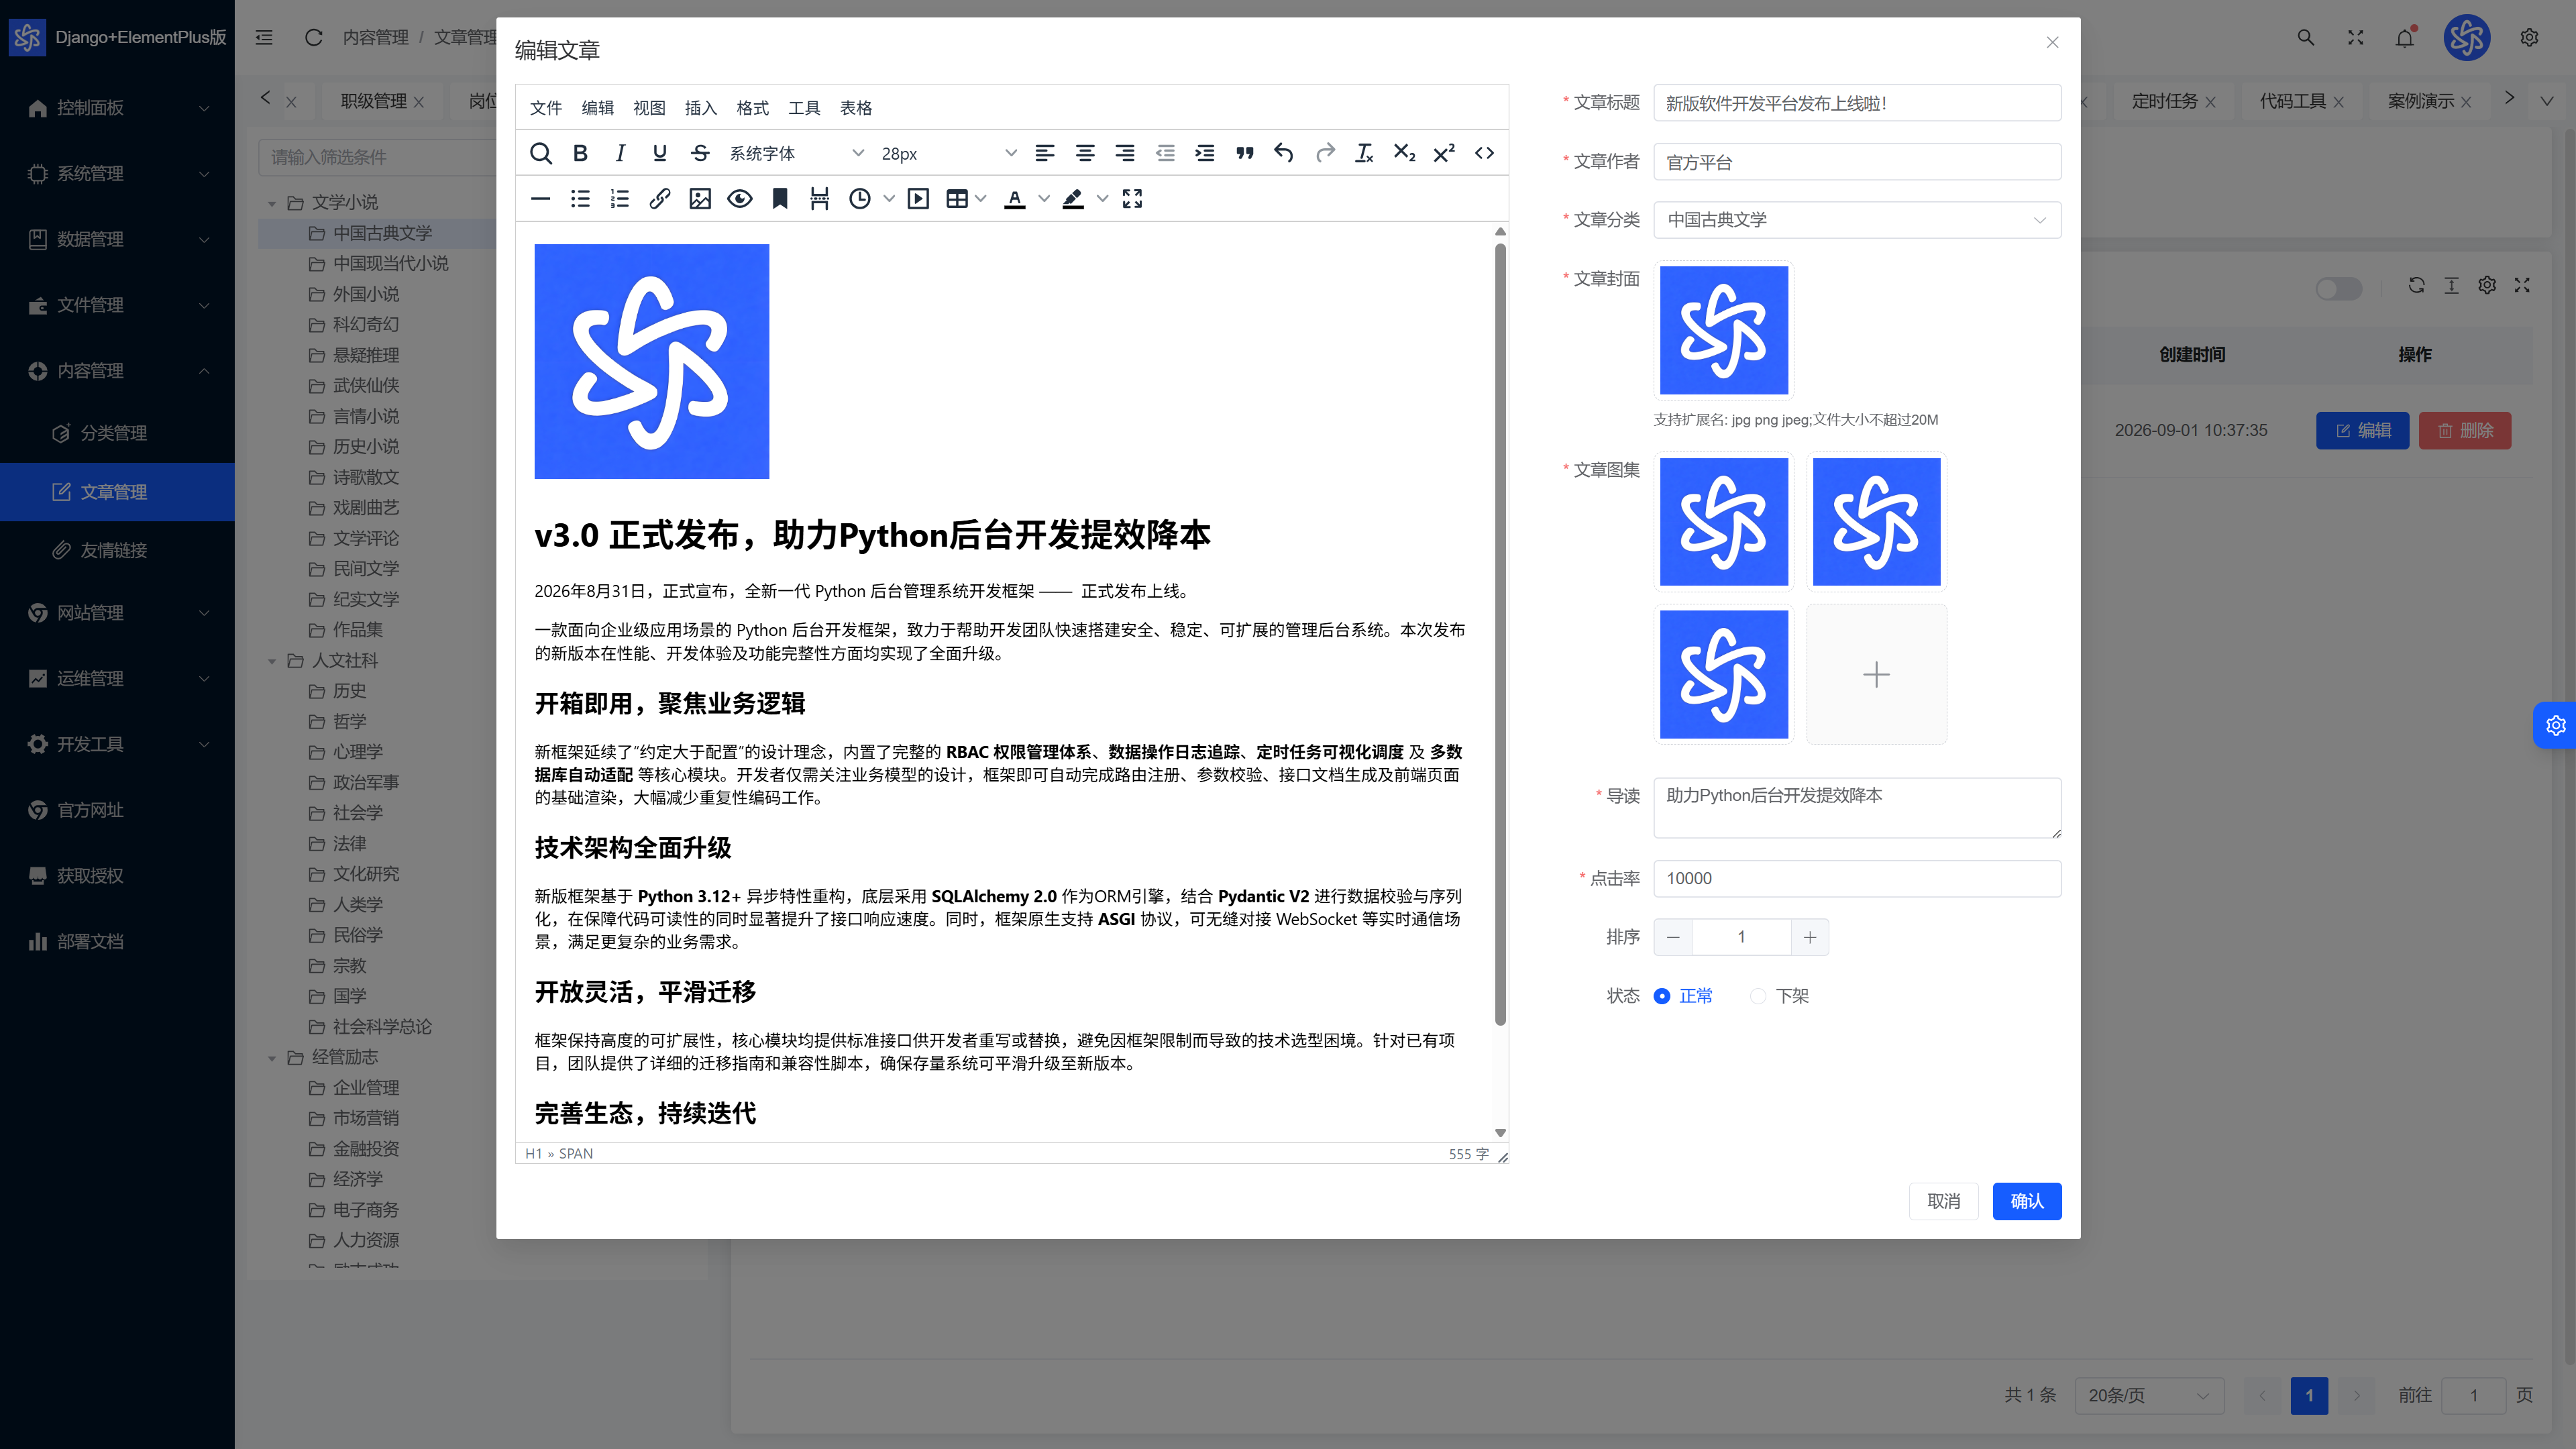Toggle italic formatting
The height and width of the screenshot is (1449, 2576).
[x=620, y=153]
